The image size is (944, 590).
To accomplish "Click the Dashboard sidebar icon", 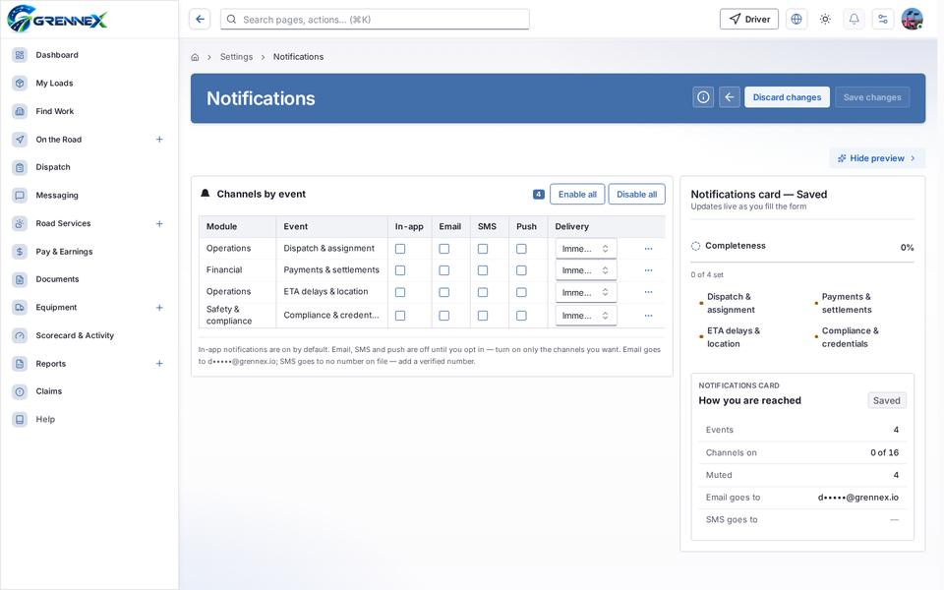I will 20,55.
